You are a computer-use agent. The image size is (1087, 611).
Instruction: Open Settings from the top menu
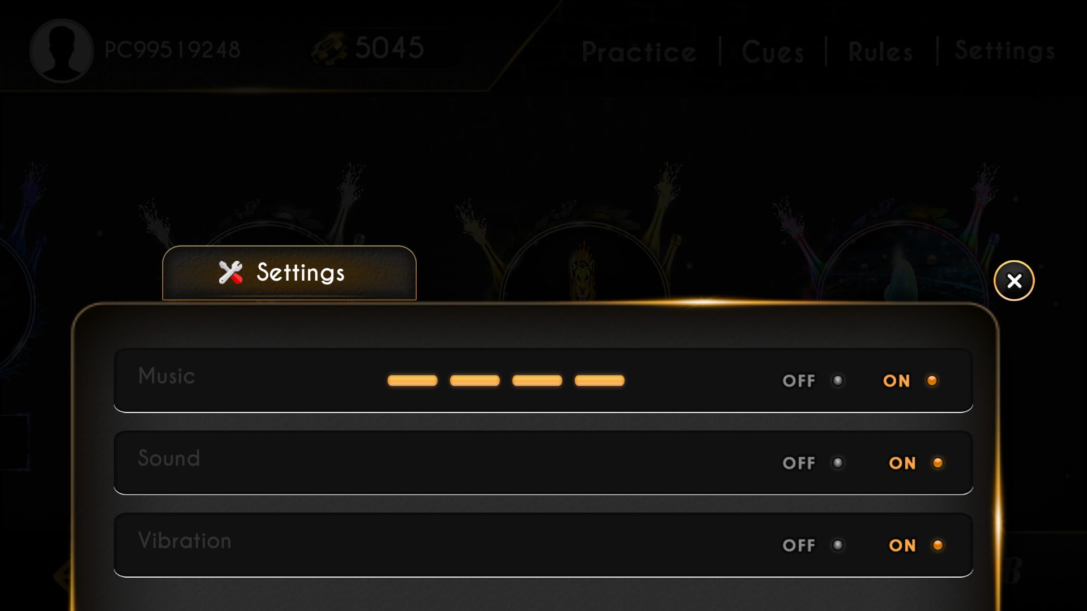click(1005, 51)
